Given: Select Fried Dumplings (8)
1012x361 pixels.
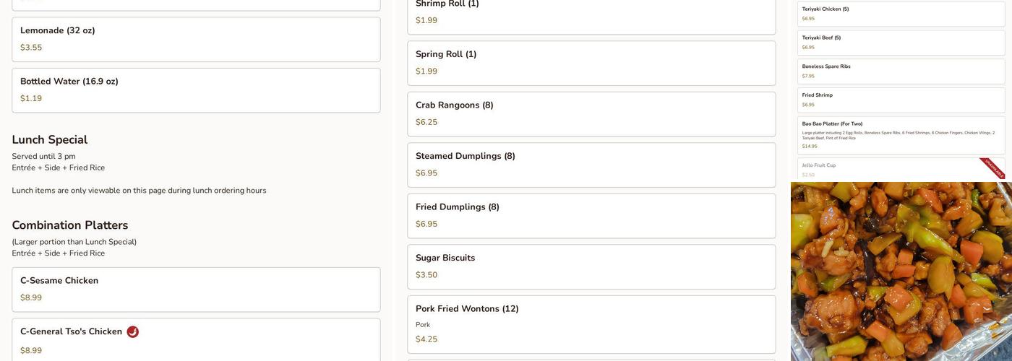Looking at the screenshot, I should pos(591,216).
